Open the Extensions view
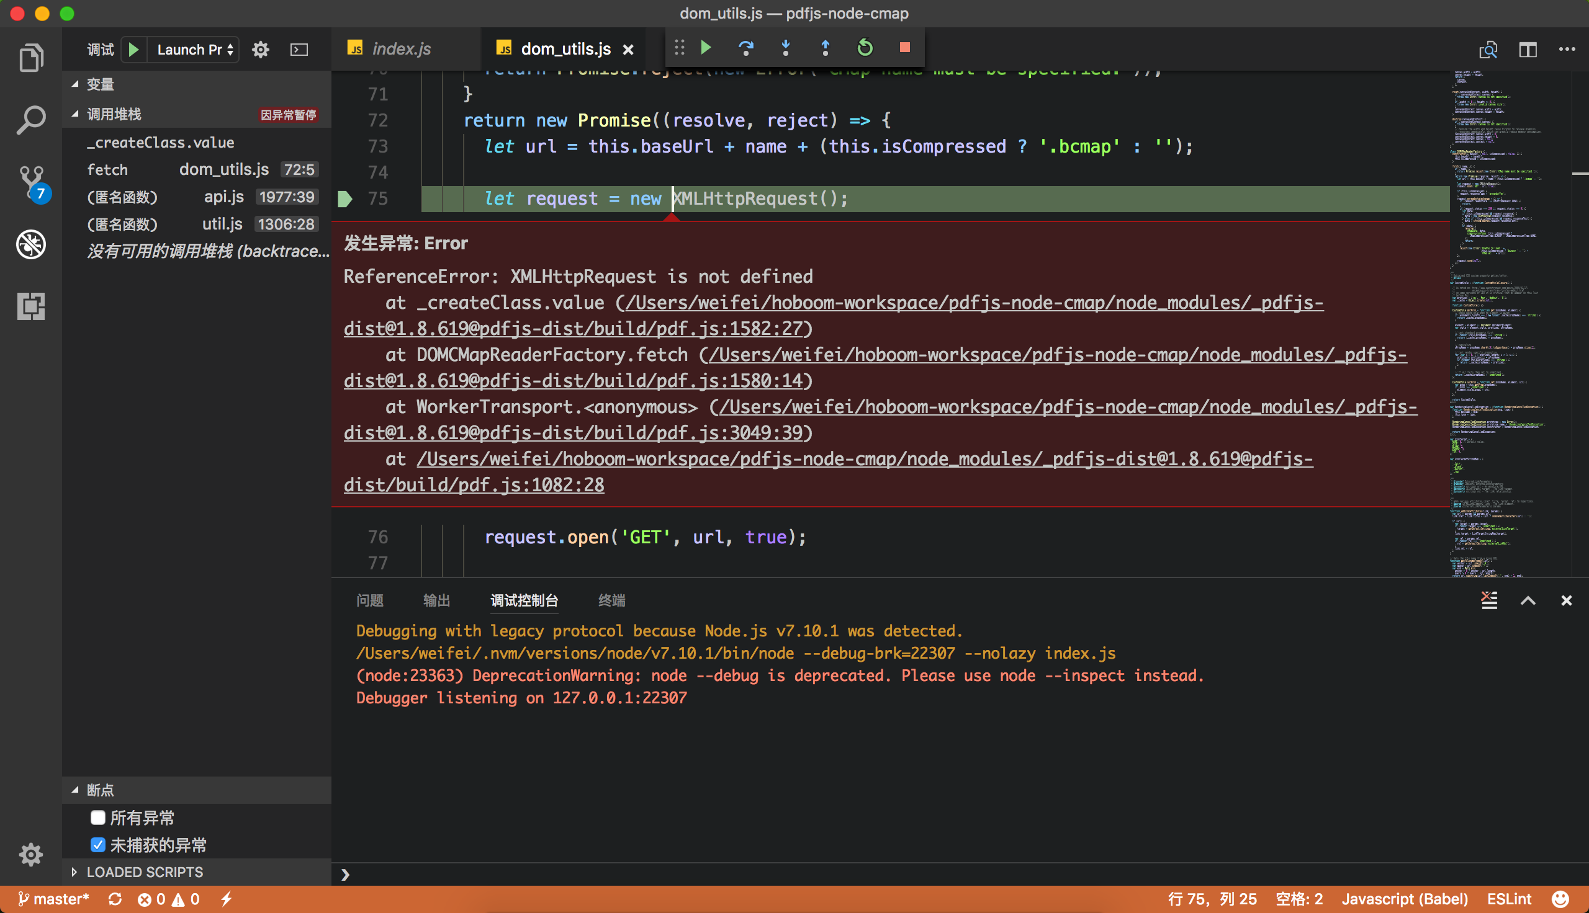 [x=31, y=306]
